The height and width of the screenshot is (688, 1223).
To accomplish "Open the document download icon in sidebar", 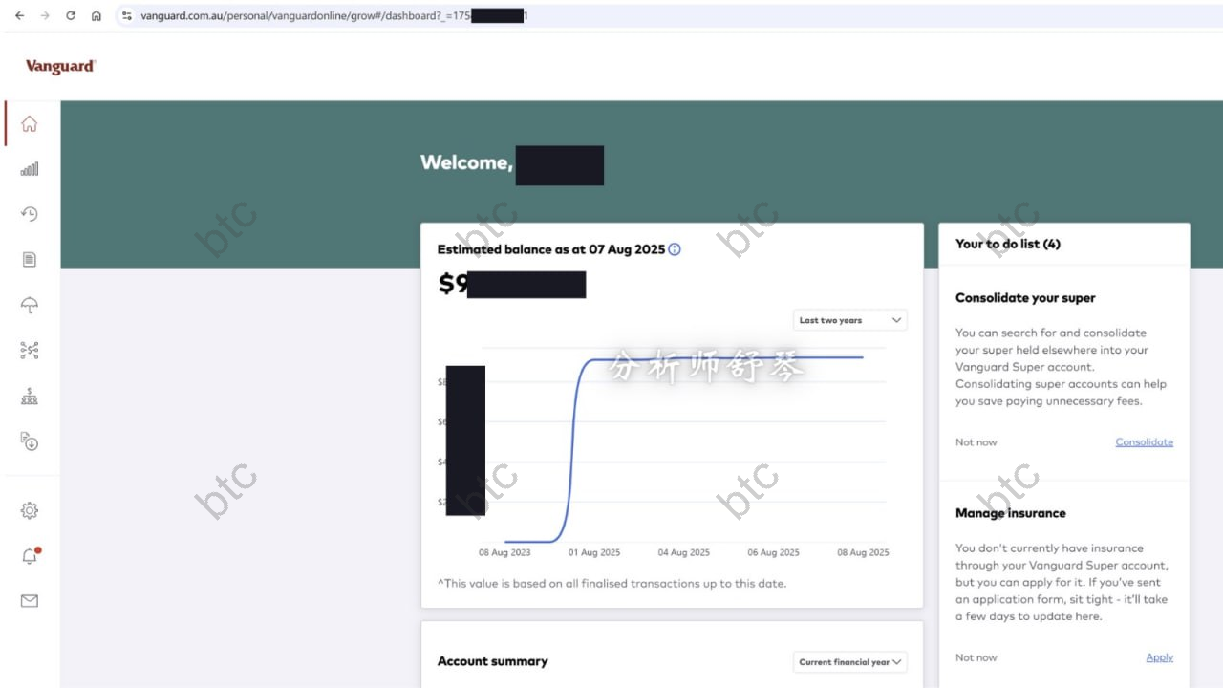I will click(30, 441).
